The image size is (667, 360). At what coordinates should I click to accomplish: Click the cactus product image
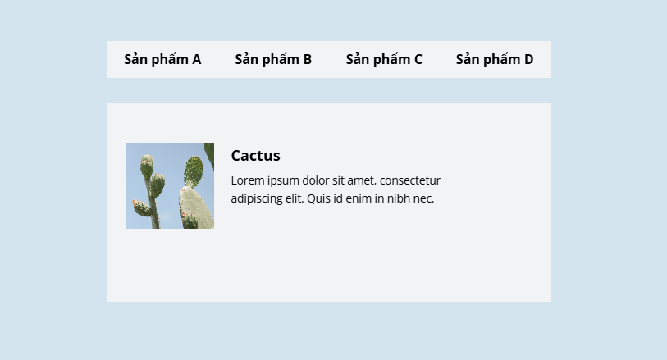tap(170, 185)
